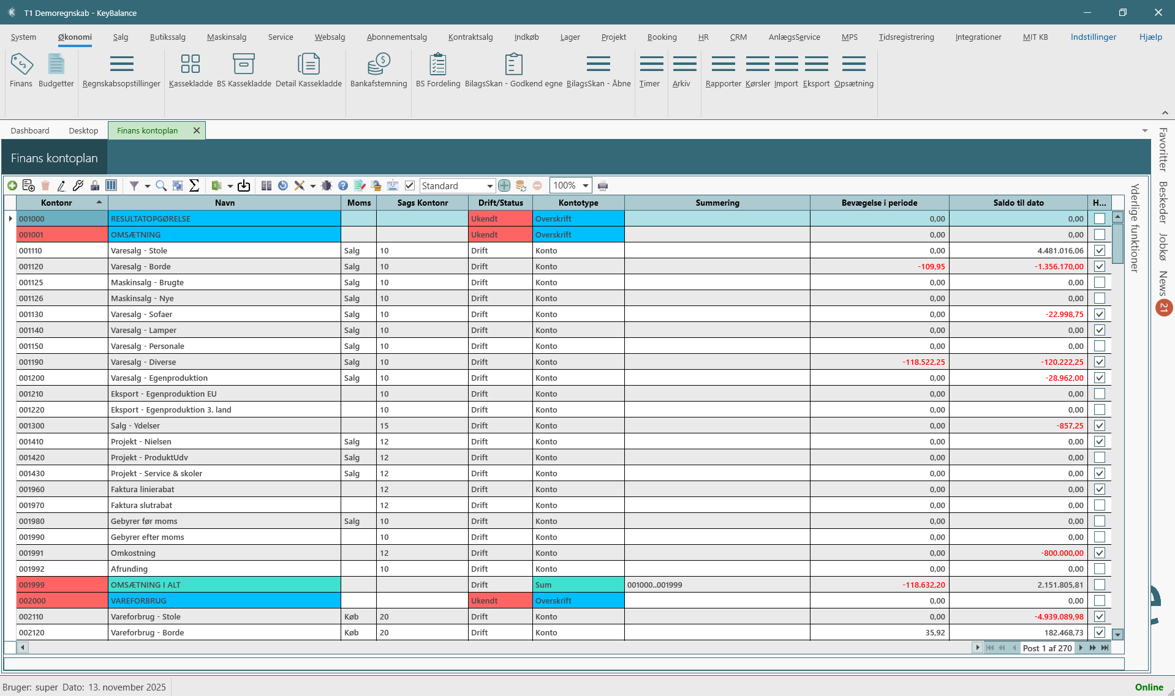Image resolution: width=1175 pixels, height=696 pixels.
Task: Open the 100% zoom dropdown
Action: point(585,185)
